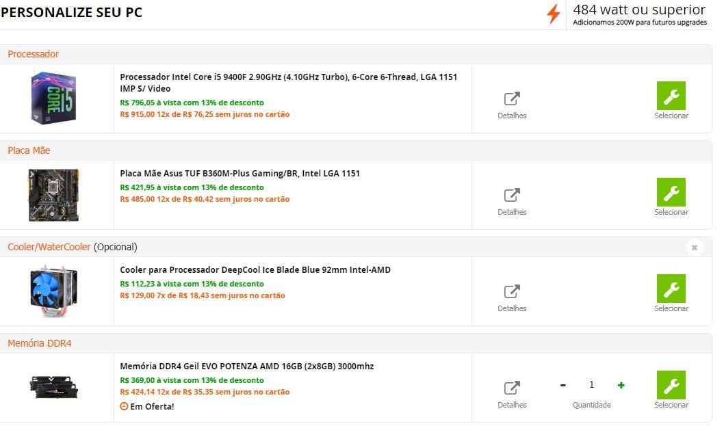Open the Processador Intel Core i5 9400F title
This screenshot has width=724, height=426.
289,83
